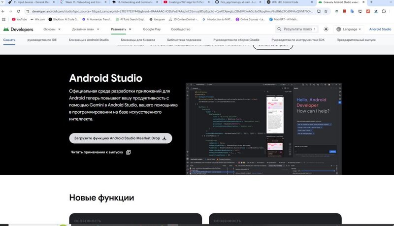Open a new browser tab
This screenshot has height=226, width=394.
(371, 2)
